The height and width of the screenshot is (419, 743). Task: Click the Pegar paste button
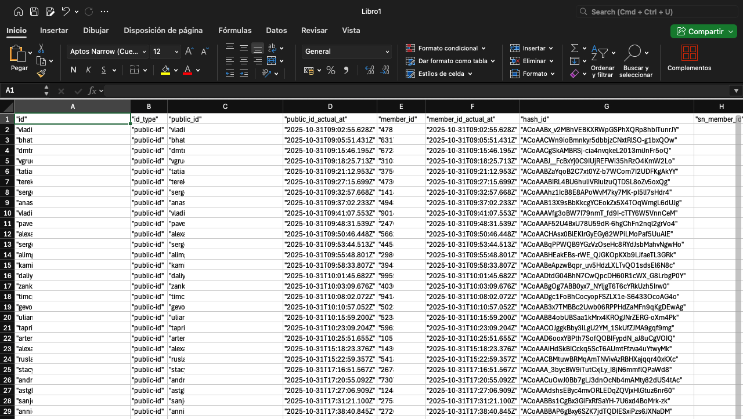tap(19, 58)
